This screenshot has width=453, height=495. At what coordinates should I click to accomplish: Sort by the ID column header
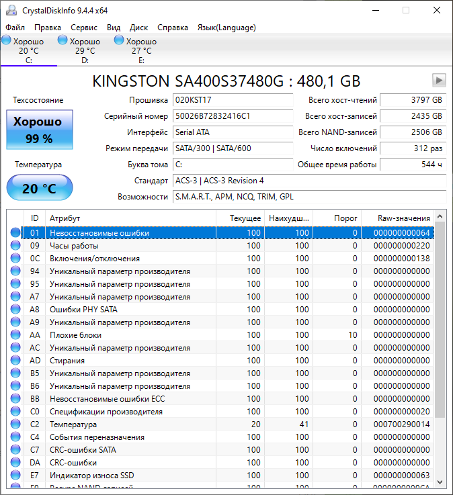[x=34, y=218]
